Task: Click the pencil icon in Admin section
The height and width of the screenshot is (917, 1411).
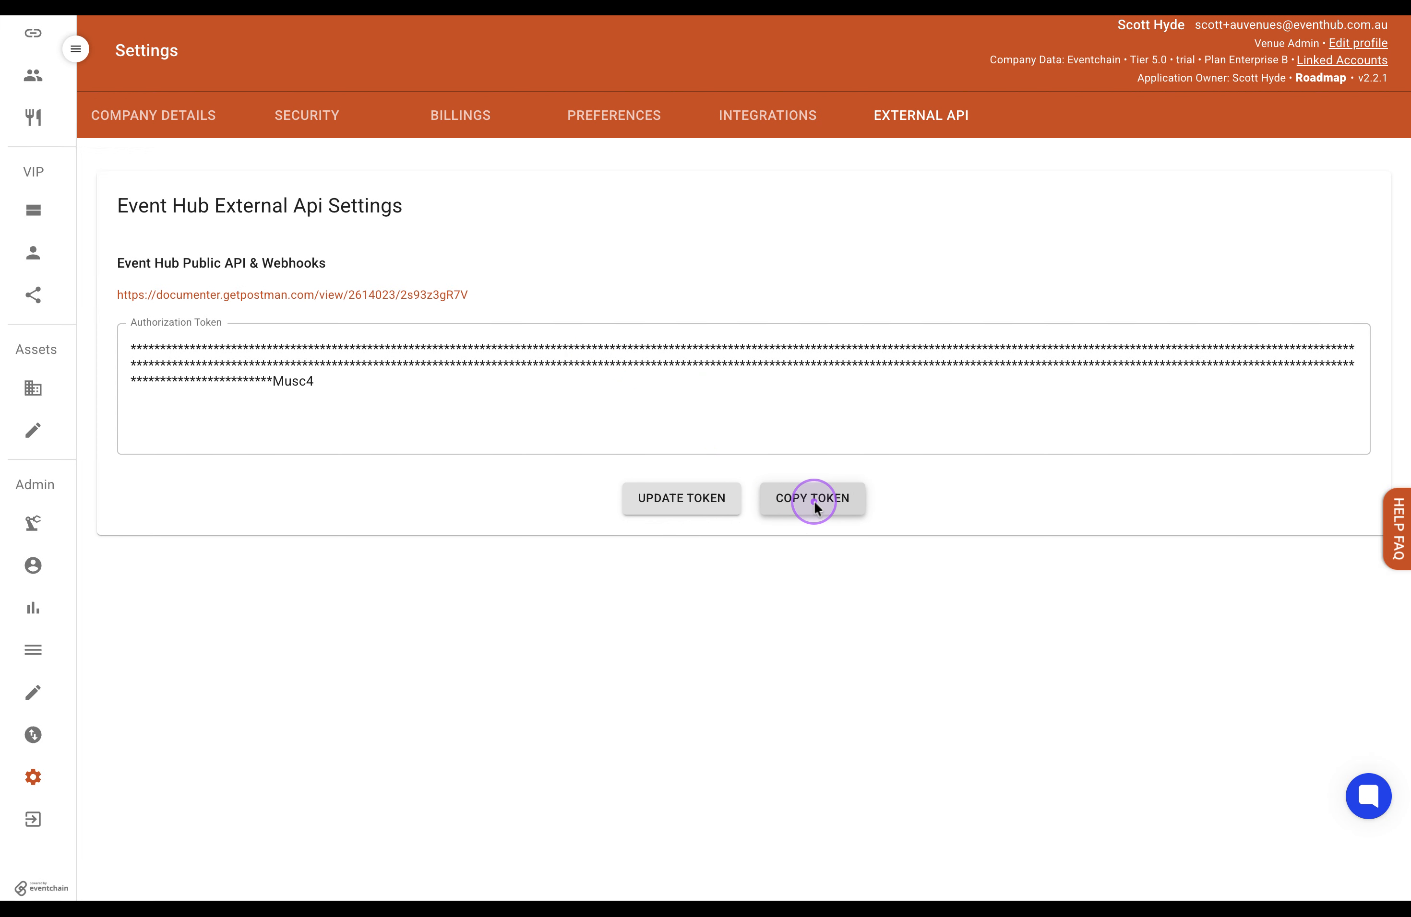Action: (x=33, y=693)
